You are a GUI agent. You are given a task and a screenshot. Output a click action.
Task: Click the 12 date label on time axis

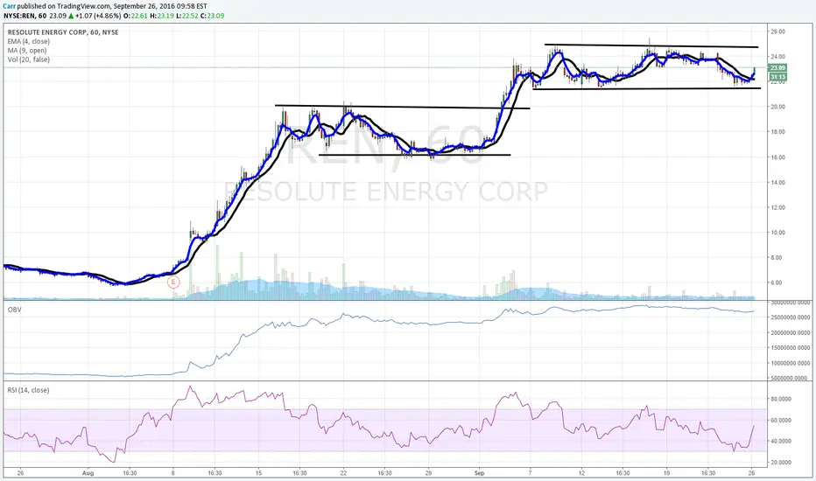coord(582,473)
